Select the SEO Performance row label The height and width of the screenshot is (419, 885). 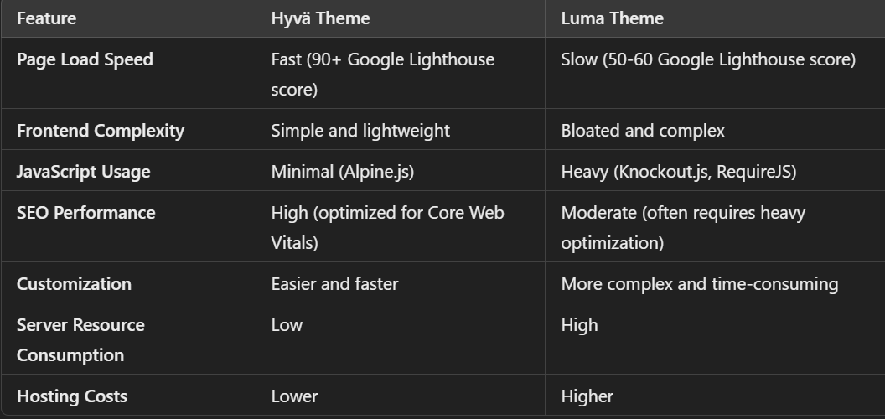85,213
